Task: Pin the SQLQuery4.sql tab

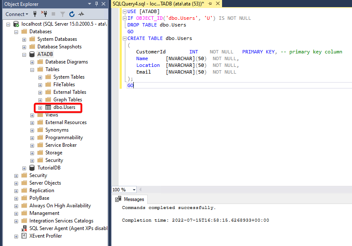Action: click(x=210, y=4)
